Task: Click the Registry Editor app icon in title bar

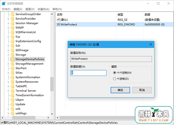Action: pyautogui.click(x=3, y=3)
